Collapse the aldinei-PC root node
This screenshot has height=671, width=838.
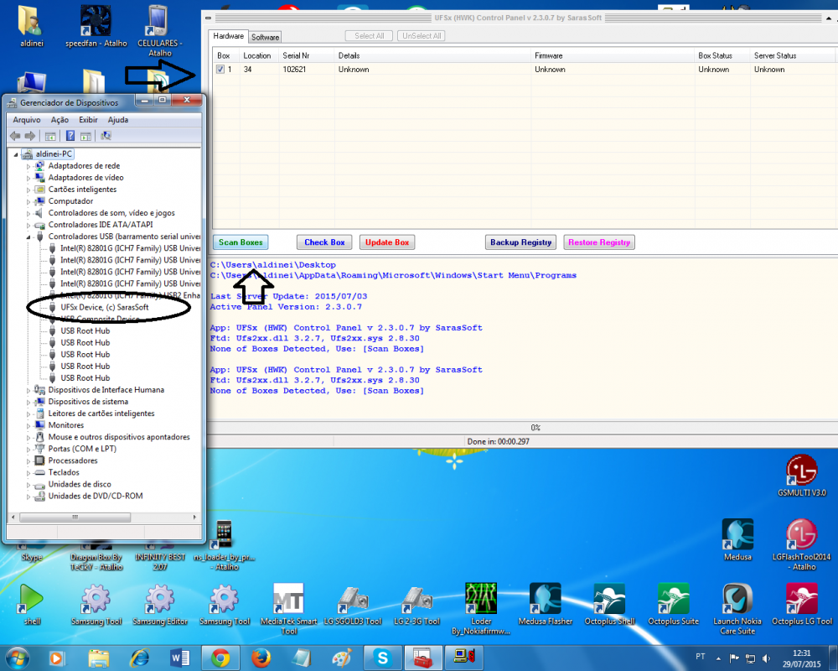coord(16,154)
